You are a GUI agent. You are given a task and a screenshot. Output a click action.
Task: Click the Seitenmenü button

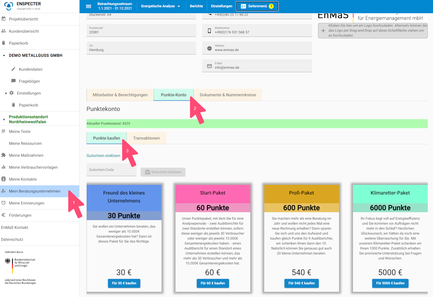pos(257,6)
